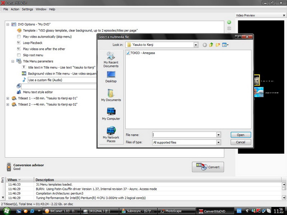
Task: Open the Use a custom file (Audio) combo box
Action: (x=62, y=80)
